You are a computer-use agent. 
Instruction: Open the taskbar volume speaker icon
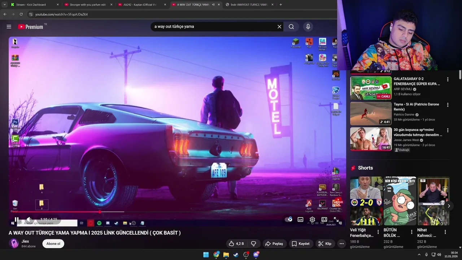439,255
